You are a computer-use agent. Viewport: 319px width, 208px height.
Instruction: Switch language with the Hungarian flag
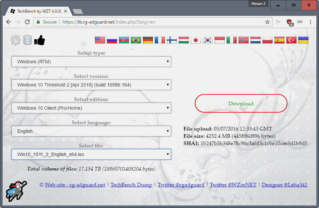pos(184,40)
